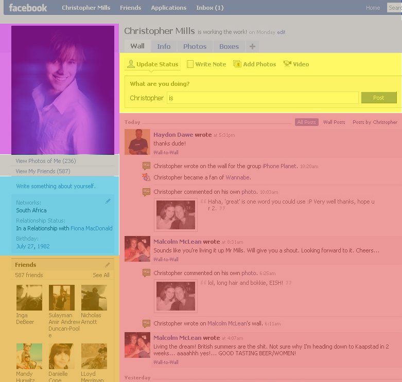Image resolution: width=402 pixels, height=382 pixels.
Task: Open Applications in the top bar
Action: [x=169, y=8]
